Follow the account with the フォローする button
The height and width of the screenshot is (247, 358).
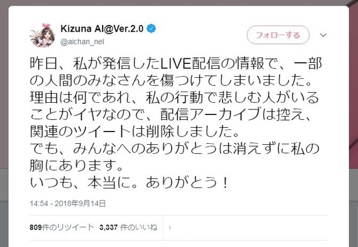point(278,35)
